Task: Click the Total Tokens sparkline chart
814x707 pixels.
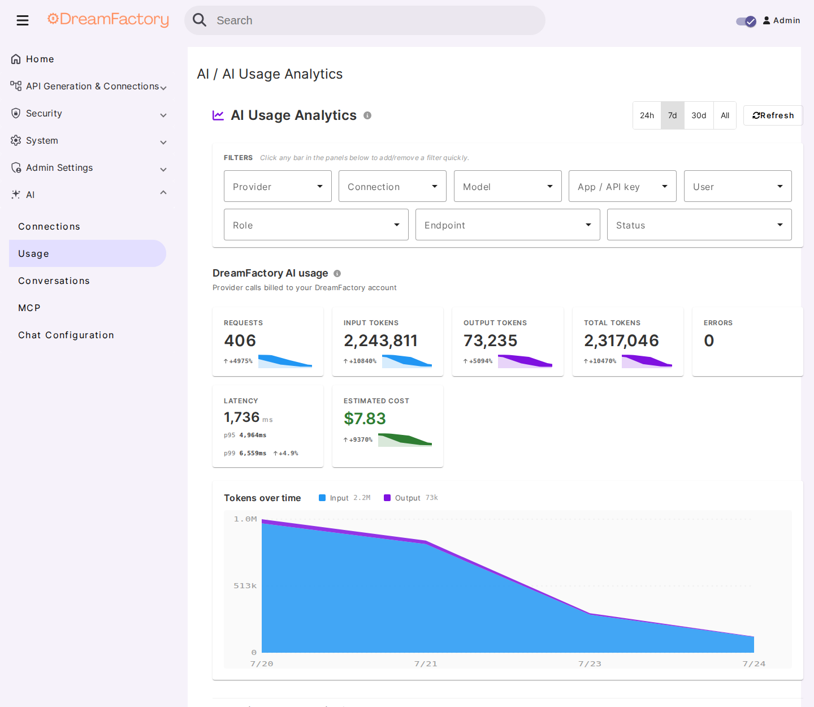Action: 647,361
